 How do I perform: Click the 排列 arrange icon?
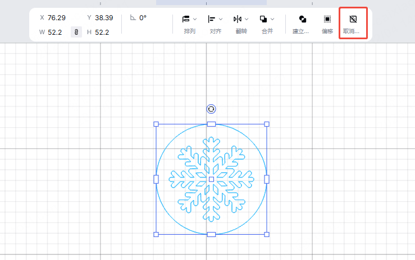[x=186, y=19]
